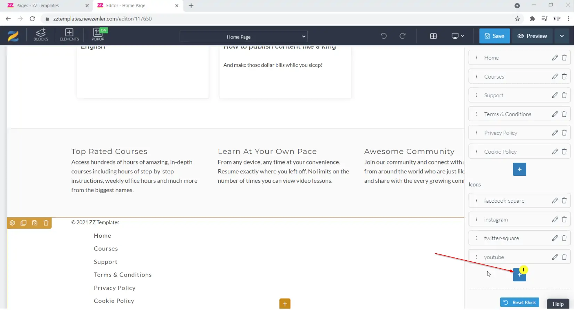Open the Blocks panel
Image resolution: width=575 pixels, height=310 pixels.
(x=41, y=35)
